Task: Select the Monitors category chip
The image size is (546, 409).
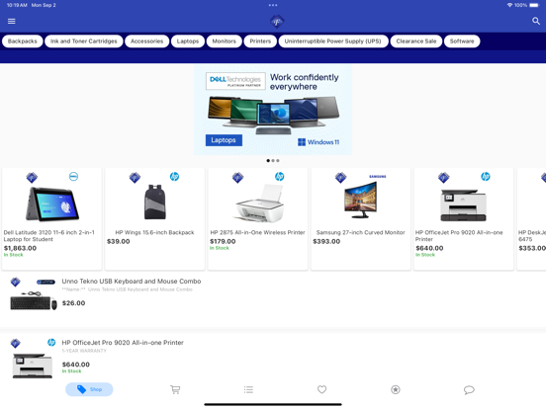Action: 225,41
